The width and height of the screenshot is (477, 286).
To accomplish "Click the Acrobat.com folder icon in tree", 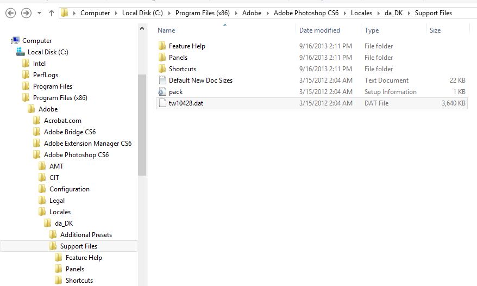I will click(x=37, y=120).
